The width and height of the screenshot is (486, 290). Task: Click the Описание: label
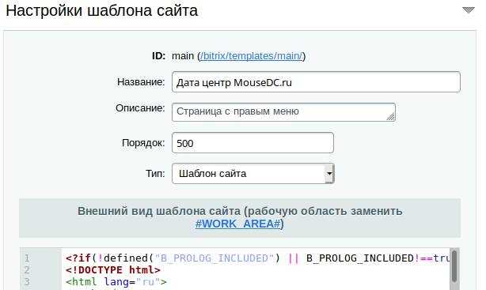140,108
